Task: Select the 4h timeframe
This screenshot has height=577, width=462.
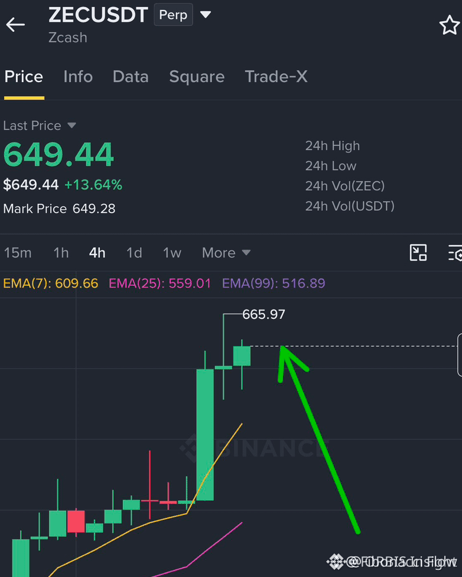Action: 97,253
